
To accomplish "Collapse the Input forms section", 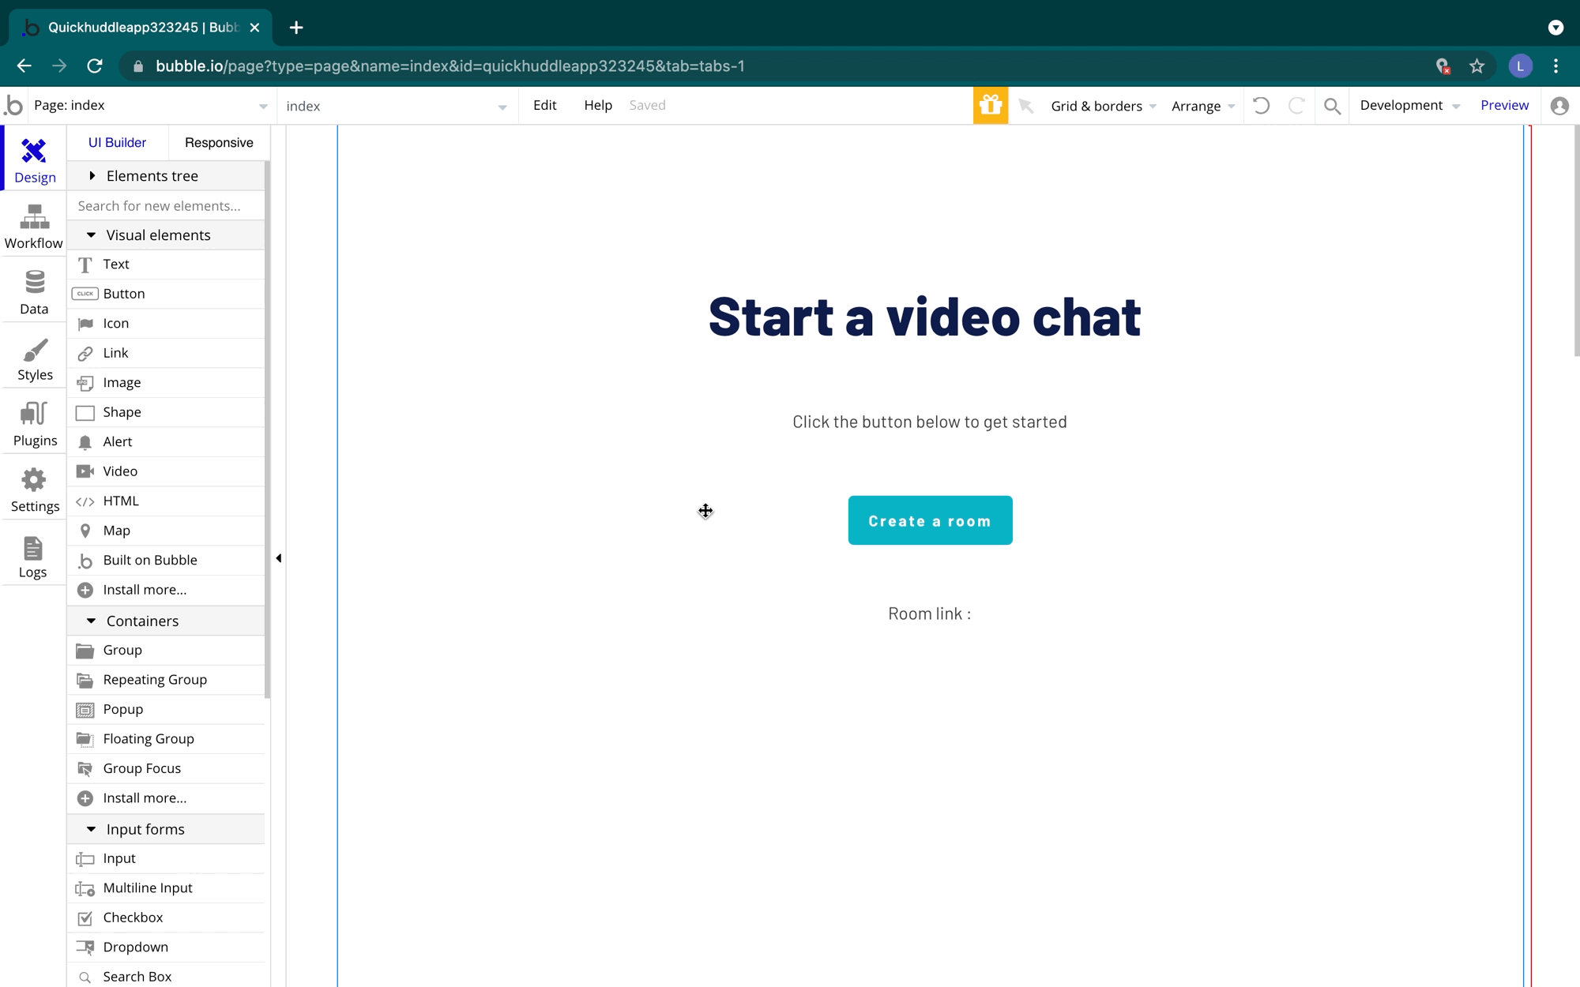I will (x=166, y=830).
